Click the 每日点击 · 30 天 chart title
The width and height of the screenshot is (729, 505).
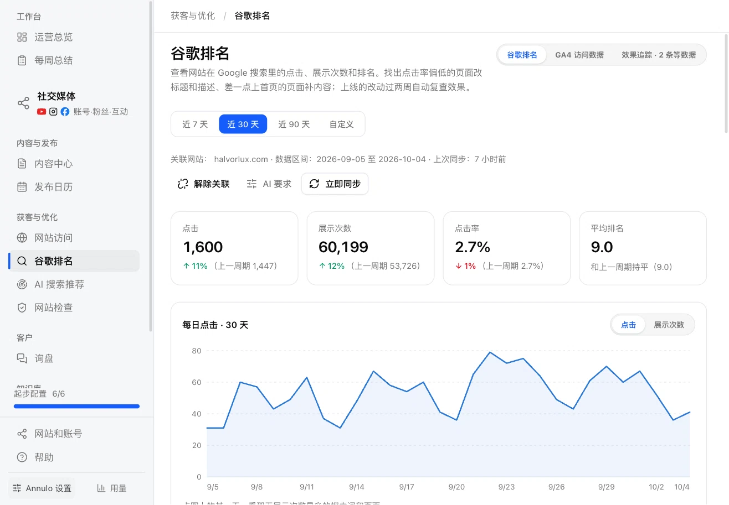tap(215, 325)
